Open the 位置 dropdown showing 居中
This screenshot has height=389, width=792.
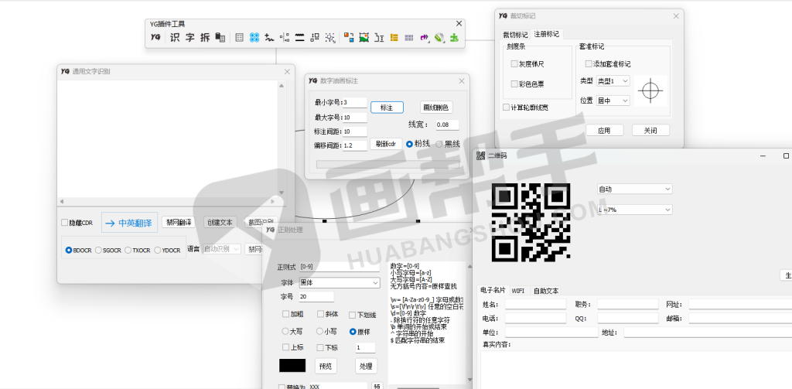613,101
